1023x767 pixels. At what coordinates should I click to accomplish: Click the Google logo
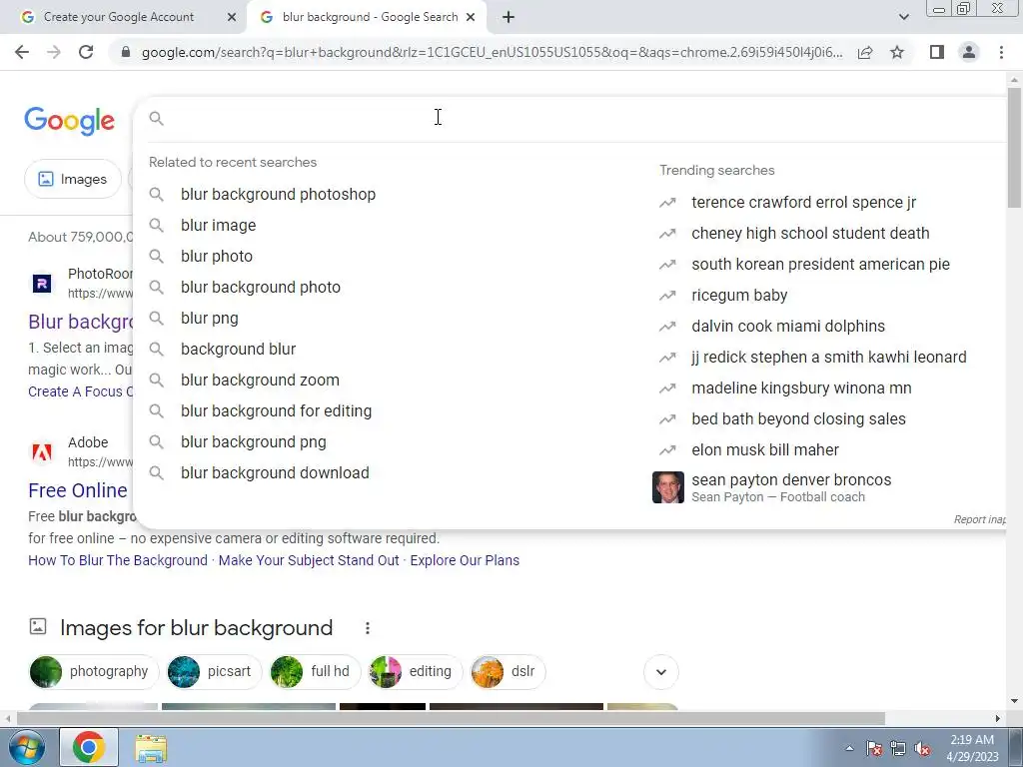[70, 121]
